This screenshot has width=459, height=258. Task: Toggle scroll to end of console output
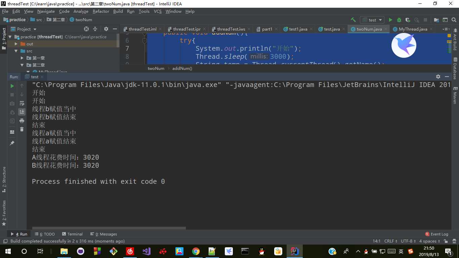point(22,112)
